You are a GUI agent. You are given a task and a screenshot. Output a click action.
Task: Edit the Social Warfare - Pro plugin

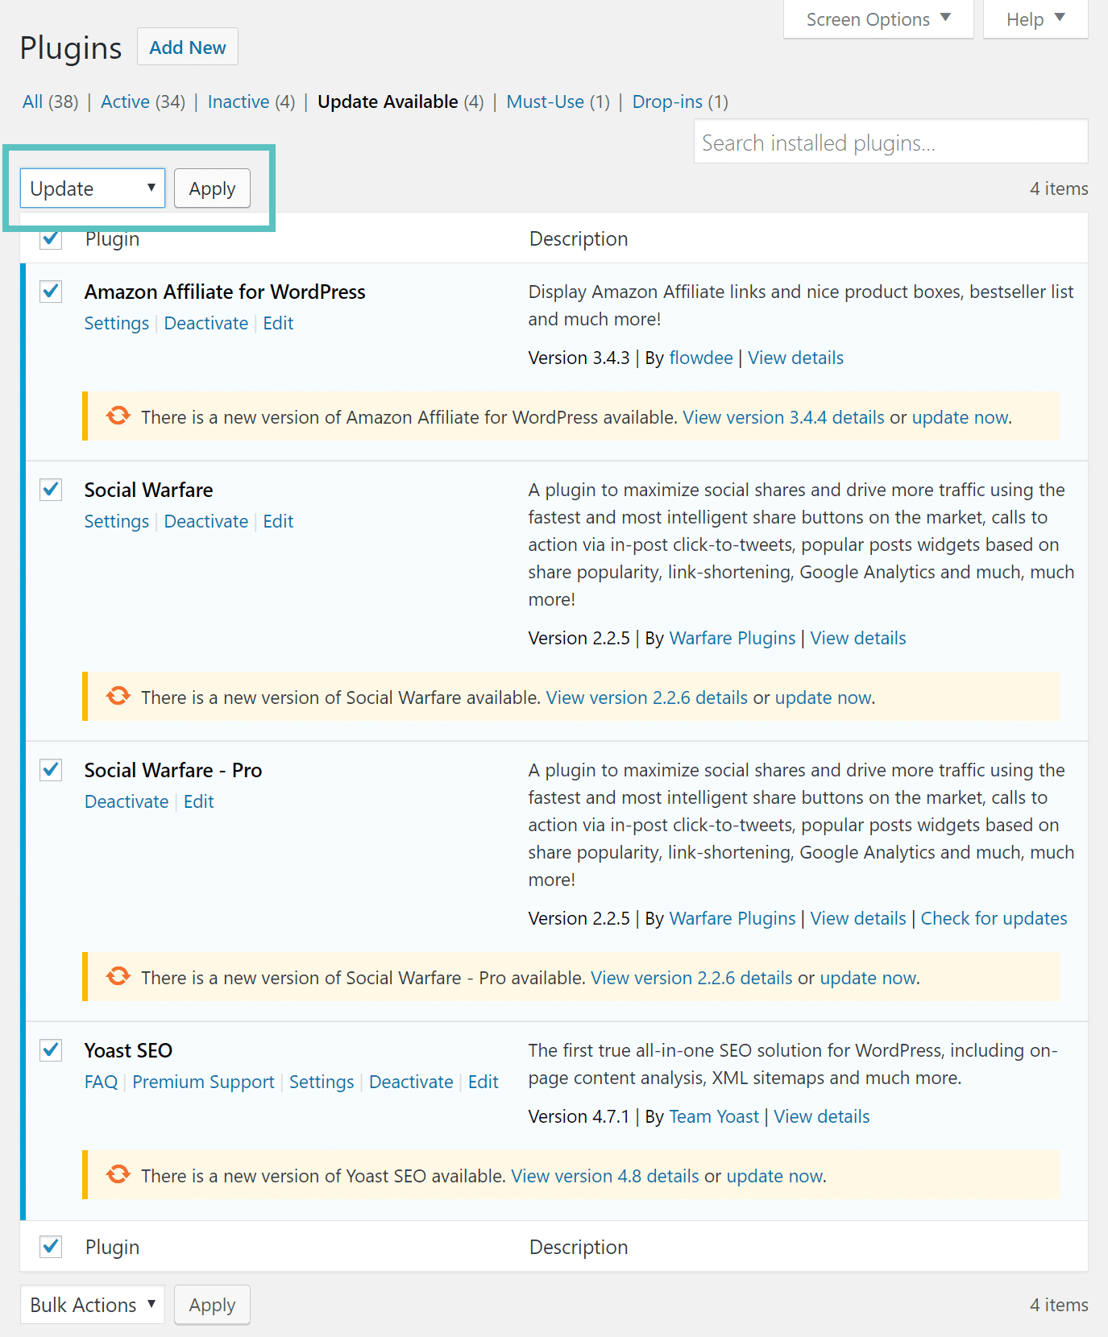click(199, 801)
